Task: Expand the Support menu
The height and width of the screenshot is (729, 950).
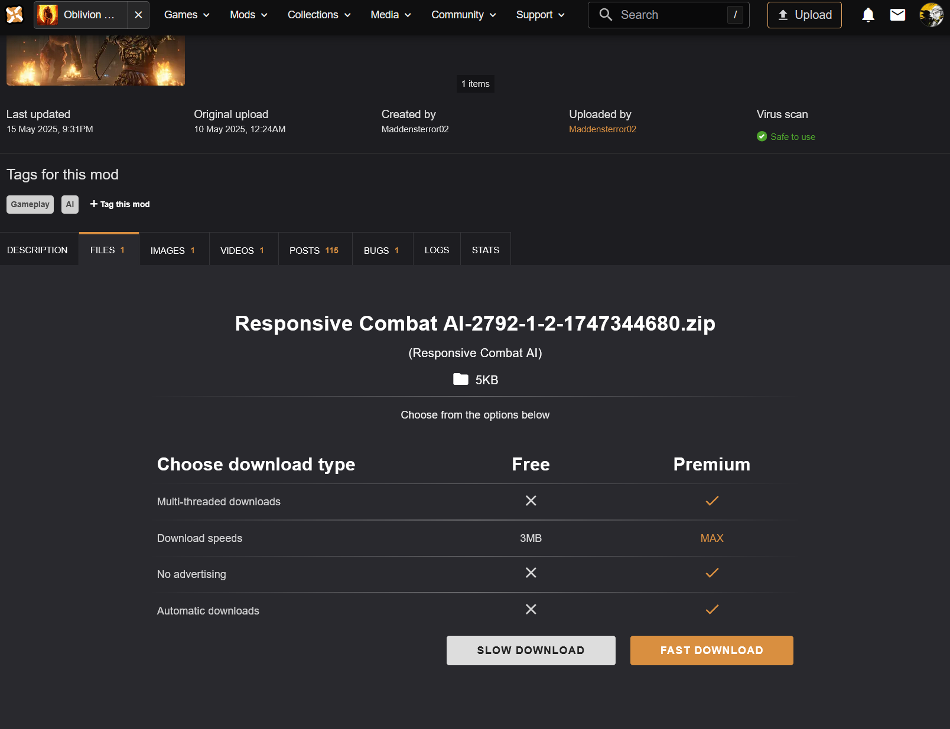Action: coord(541,15)
